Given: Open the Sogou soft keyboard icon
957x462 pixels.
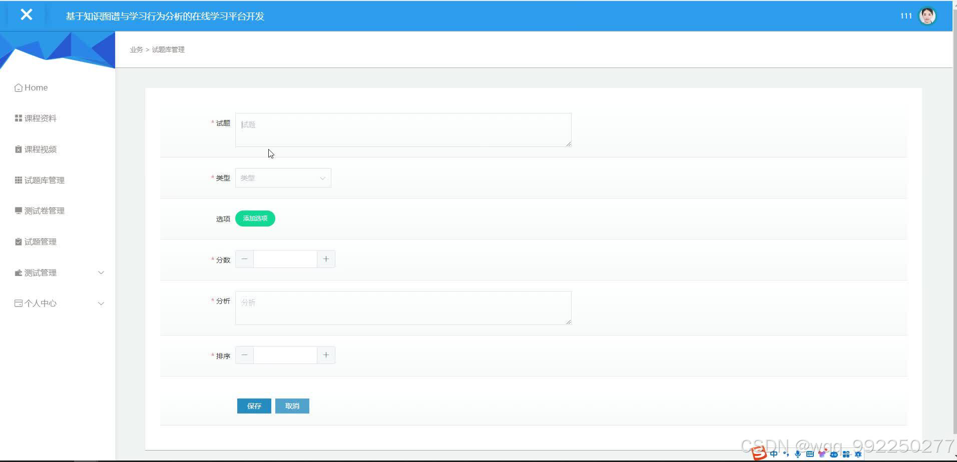Looking at the screenshot, I should [810, 454].
